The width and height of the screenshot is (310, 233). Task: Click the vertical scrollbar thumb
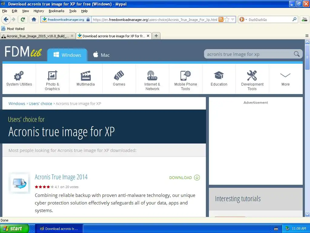point(307,57)
